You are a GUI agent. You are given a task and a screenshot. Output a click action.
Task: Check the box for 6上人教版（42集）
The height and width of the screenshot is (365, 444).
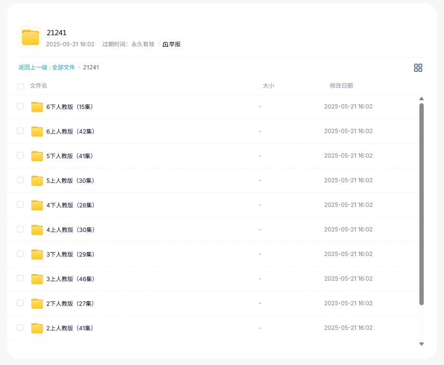tap(20, 131)
